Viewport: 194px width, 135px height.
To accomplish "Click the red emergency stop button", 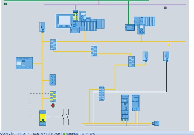I will [53, 105].
